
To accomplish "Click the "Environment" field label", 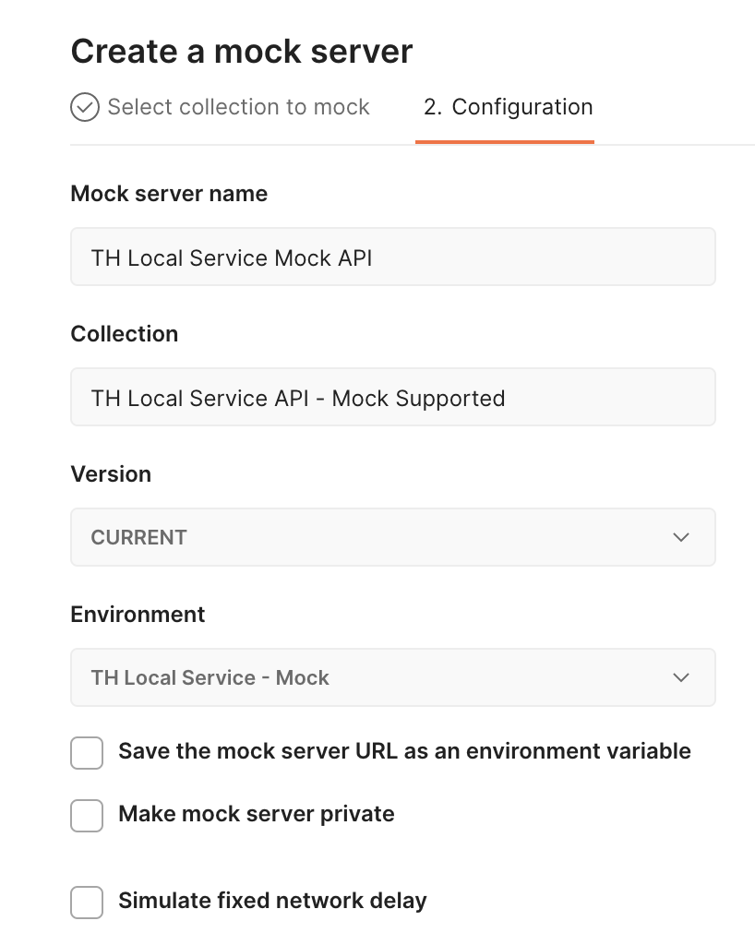I will point(138,615).
